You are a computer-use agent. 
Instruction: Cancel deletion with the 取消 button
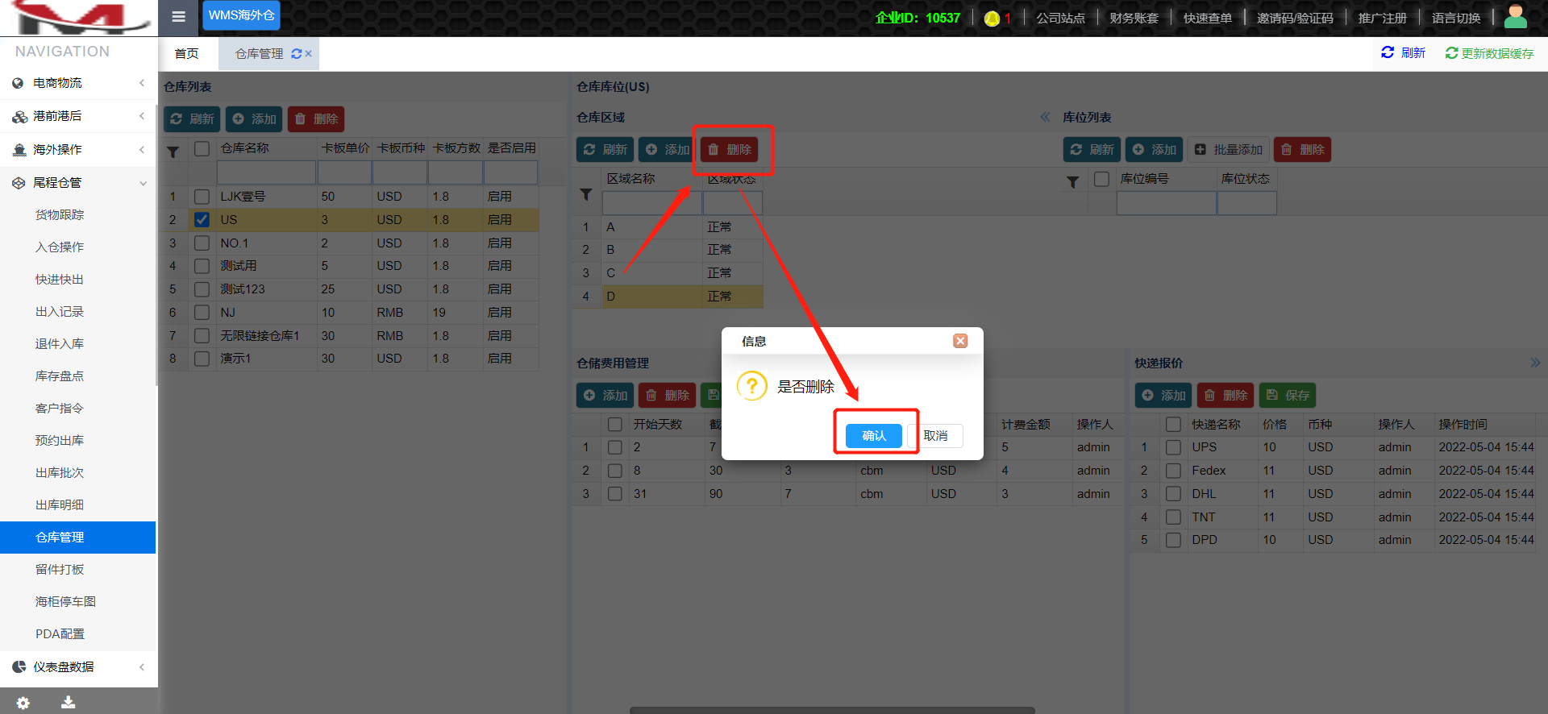pos(935,436)
